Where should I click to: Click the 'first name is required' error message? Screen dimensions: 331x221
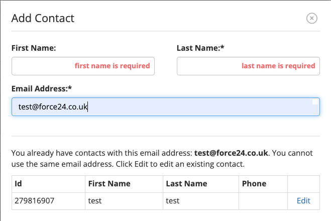point(113,66)
